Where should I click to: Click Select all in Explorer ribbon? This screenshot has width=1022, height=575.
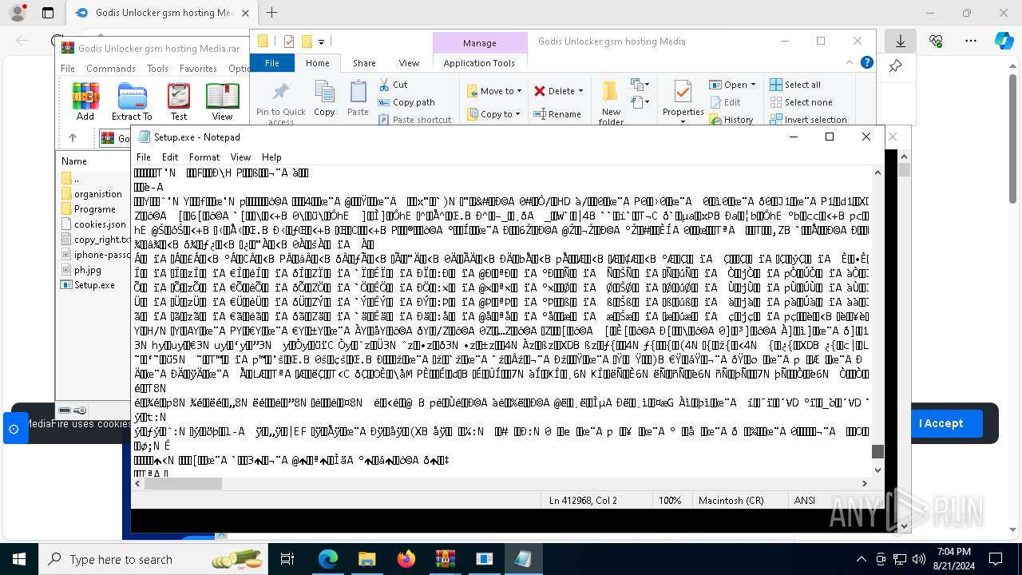pos(795,85)
